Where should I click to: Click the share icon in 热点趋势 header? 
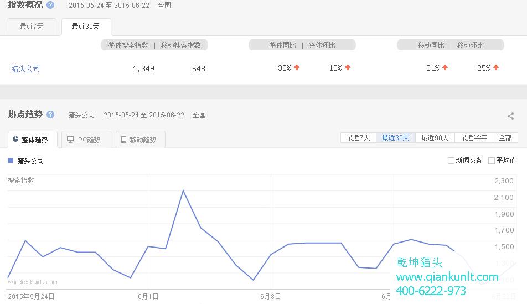coord(510,116)
